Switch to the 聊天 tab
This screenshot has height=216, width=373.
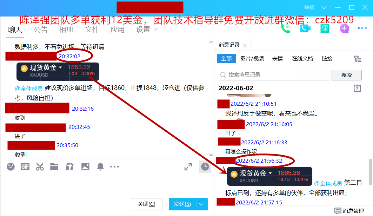tap(15, 30)
